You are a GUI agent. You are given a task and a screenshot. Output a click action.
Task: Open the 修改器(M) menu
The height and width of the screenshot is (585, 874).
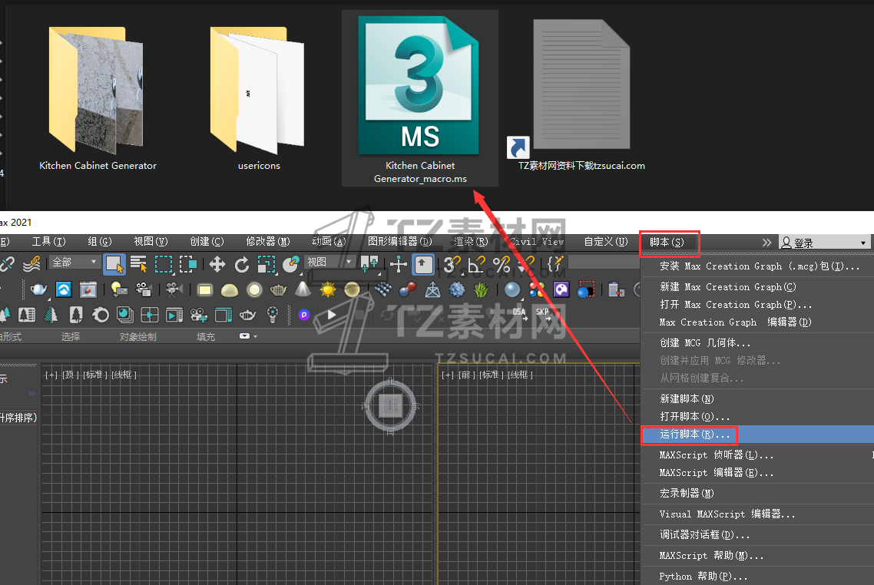click(267, 241)
